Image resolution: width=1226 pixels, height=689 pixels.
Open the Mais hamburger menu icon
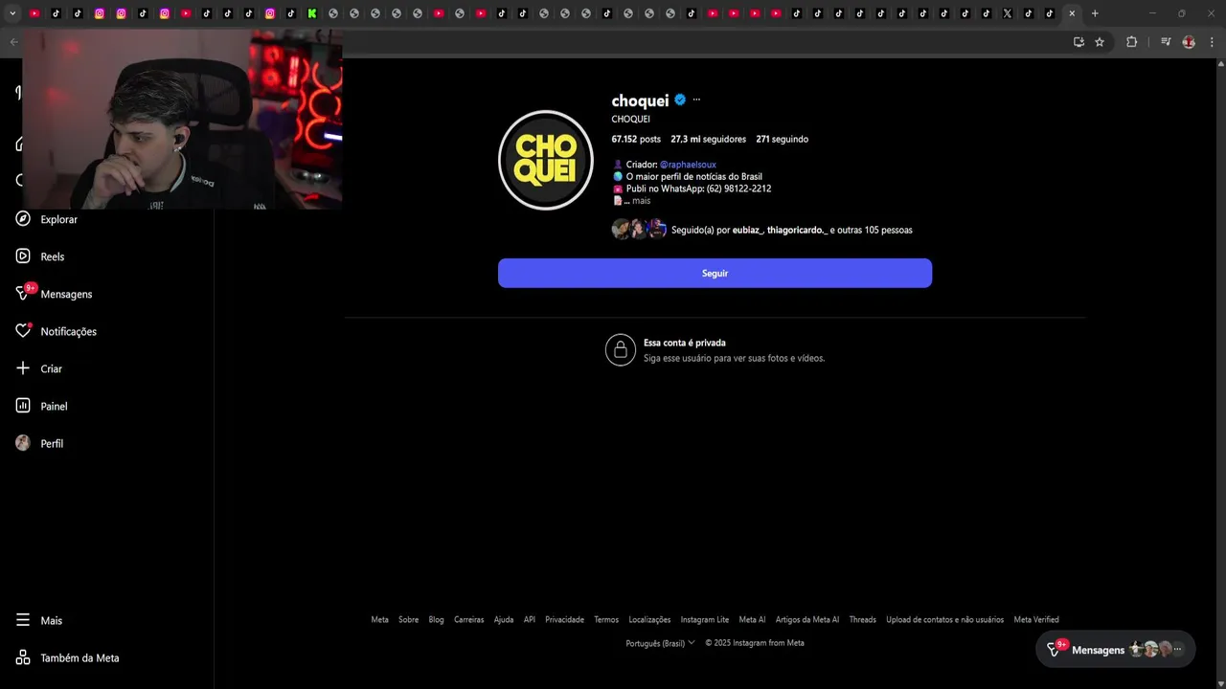coord(23,620)
